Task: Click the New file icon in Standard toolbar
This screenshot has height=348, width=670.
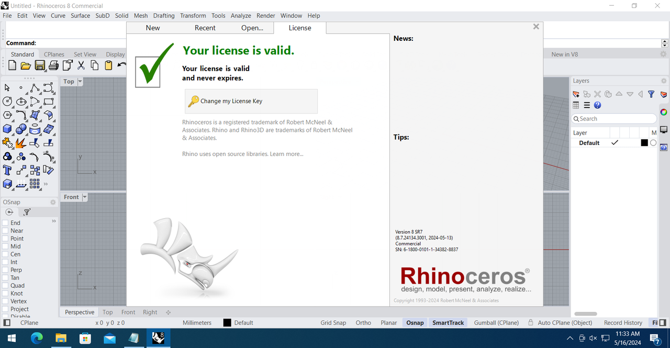Action: point(13,65)
